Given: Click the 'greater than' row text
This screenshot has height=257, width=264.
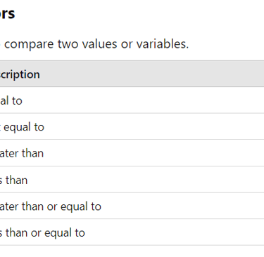Looking at the screenshot, I should point(22,153).
